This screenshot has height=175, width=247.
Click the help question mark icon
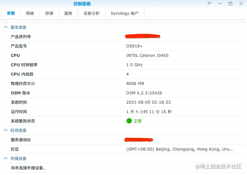[209, 4]
